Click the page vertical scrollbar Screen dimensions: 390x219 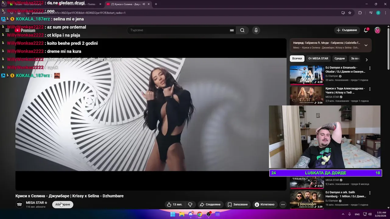(388, 49)
